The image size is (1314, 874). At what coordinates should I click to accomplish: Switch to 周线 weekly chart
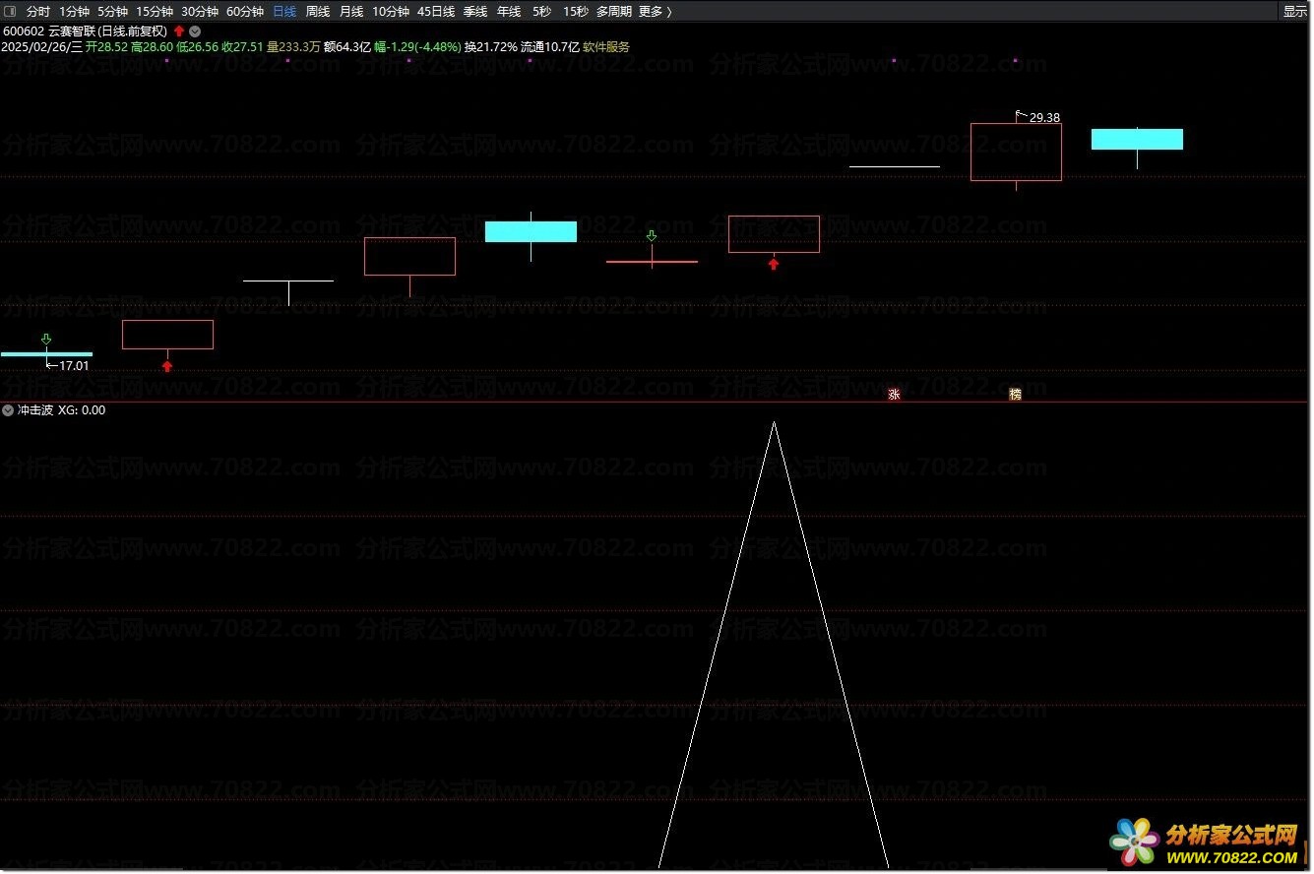318,12
